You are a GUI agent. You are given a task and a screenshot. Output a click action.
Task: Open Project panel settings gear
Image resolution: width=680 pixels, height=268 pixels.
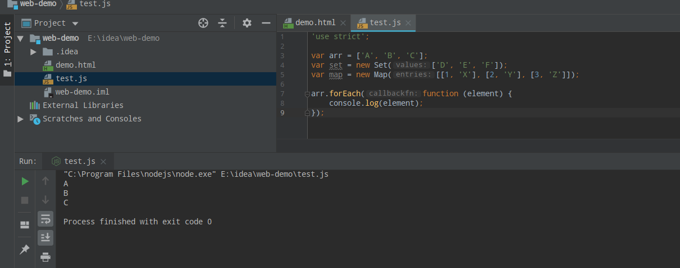(x=247, y=23)
